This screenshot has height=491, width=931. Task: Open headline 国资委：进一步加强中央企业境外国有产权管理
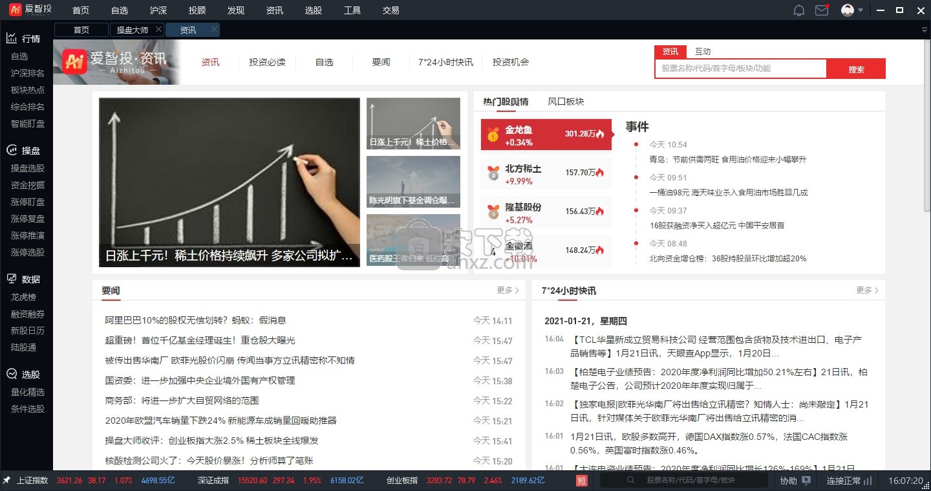(200, 380)
